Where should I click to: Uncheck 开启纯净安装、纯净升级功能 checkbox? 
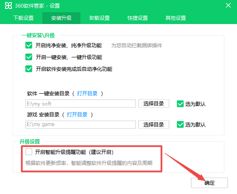29,46
